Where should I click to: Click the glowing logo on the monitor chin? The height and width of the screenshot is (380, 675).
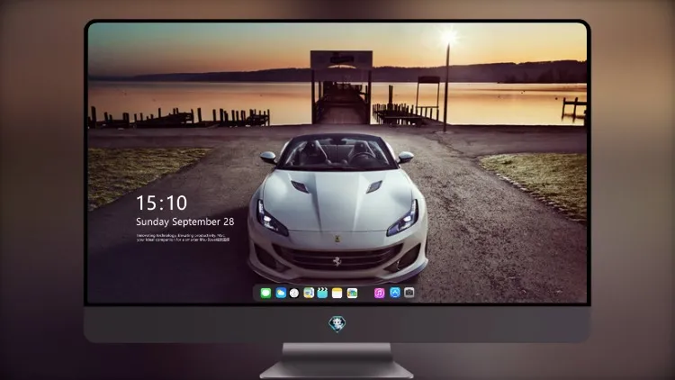337,324
